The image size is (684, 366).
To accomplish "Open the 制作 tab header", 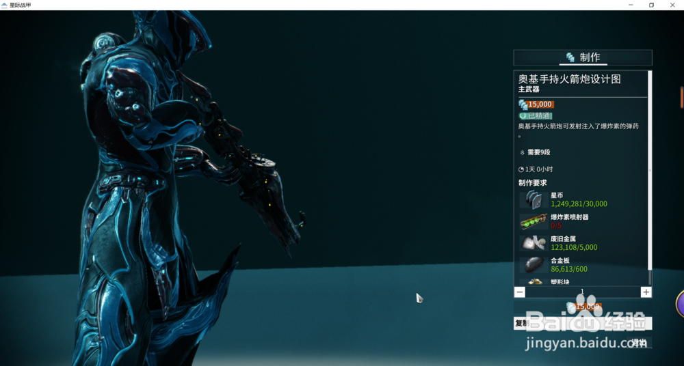I will pyautogui.click(x=583, y=57).
